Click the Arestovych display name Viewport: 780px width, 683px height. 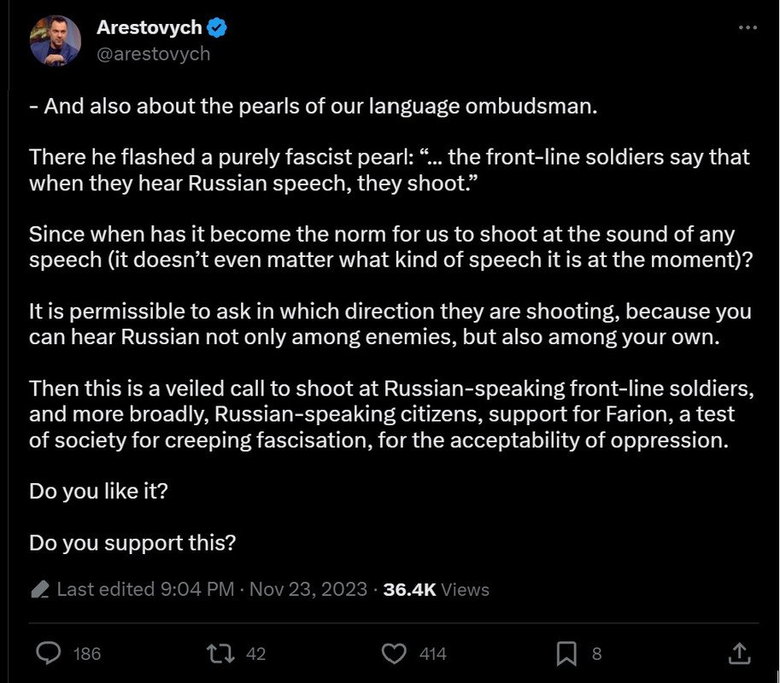pos(149,27)
